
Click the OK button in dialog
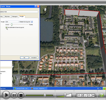pos(24,57)
